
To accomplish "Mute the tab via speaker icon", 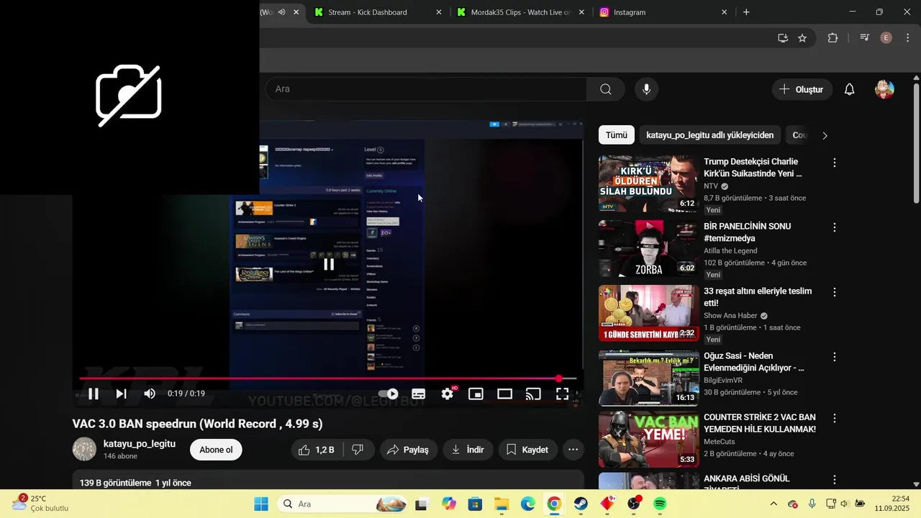I will click(x=281, y=12).
